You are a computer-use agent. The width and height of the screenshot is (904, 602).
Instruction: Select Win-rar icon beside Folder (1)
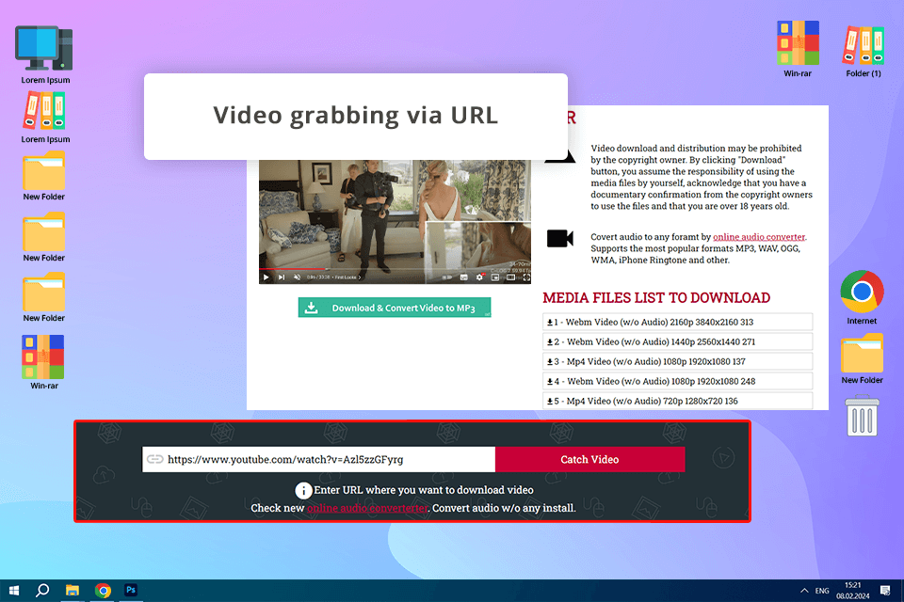798,49
